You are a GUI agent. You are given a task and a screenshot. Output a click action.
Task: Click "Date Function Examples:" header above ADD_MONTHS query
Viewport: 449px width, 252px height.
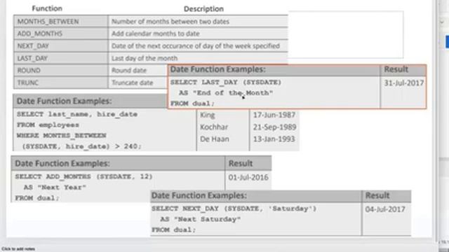[x=62, y=164]
